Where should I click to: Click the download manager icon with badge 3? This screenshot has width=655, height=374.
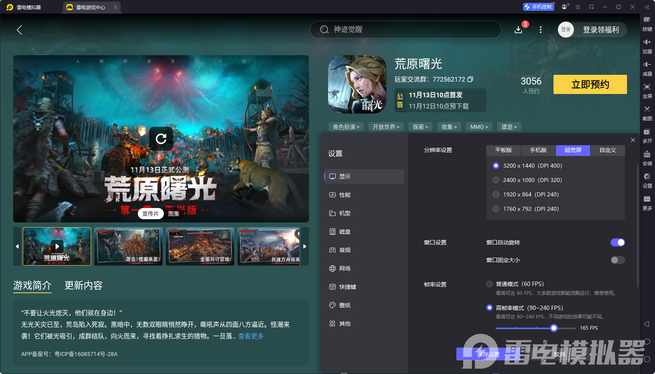[518, 30]
